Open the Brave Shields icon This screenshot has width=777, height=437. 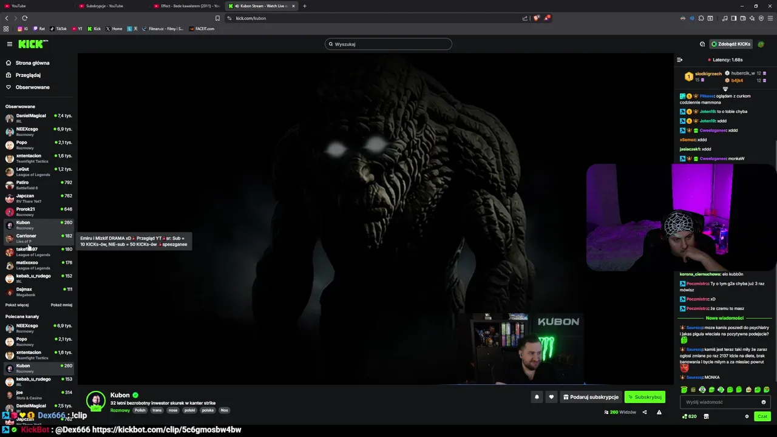tap(536, 18)
